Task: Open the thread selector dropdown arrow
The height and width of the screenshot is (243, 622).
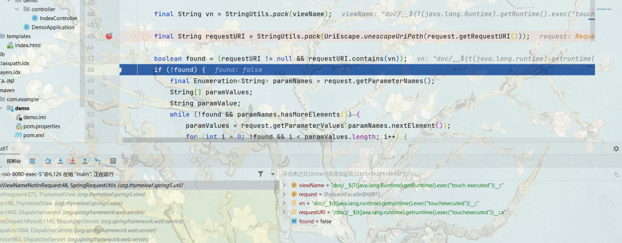Action: [273, 174]
